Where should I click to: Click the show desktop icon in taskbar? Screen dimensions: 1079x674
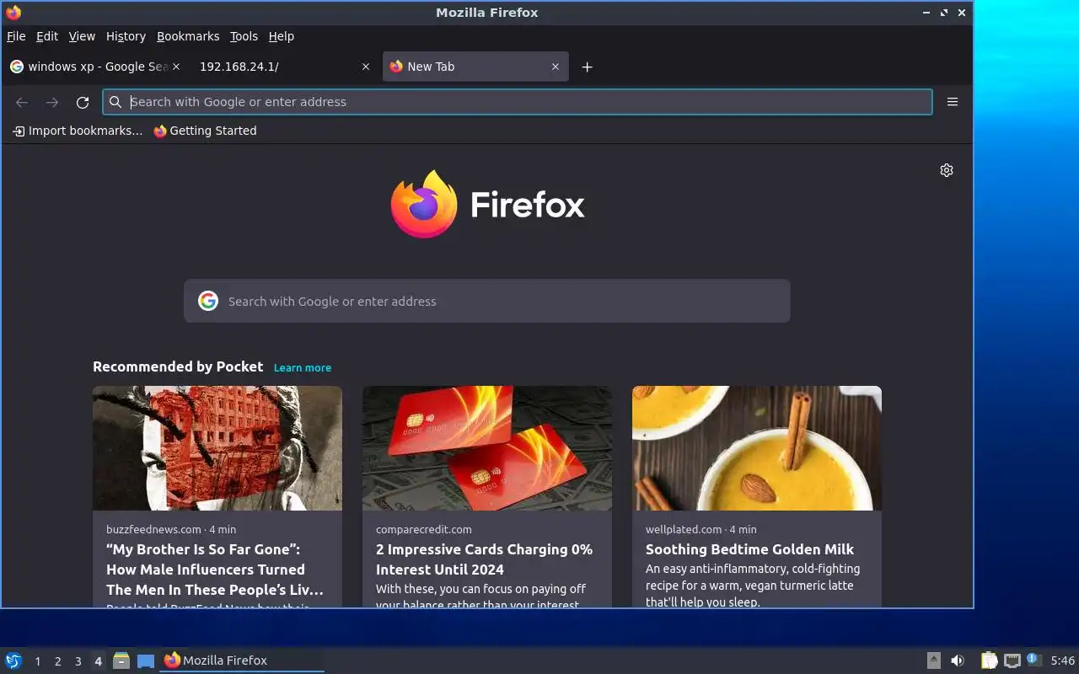click(x=146, y=661)
